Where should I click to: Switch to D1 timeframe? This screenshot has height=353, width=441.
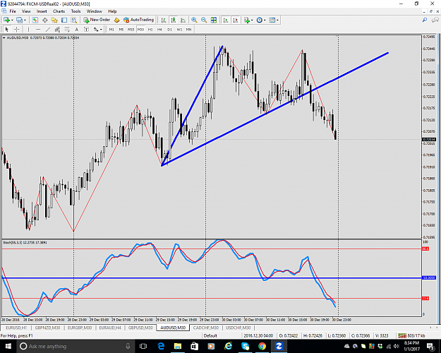[x=169, y=29]
